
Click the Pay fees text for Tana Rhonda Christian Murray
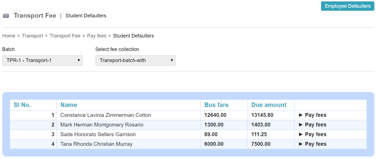(x=315, y=144)
